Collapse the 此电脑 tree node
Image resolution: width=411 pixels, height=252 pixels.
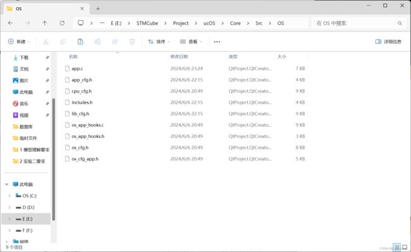[x=6, y=184]
